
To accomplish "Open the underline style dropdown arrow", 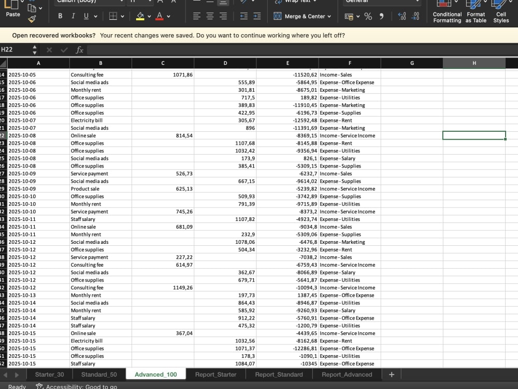I will (x=96, y=16).
